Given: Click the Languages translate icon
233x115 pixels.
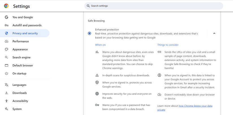Looking at the screenshot, I should point(6,85).
